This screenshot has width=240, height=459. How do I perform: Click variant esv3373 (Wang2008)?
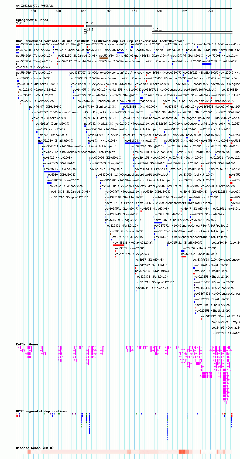pyautogui.click(x=130, y=248)
